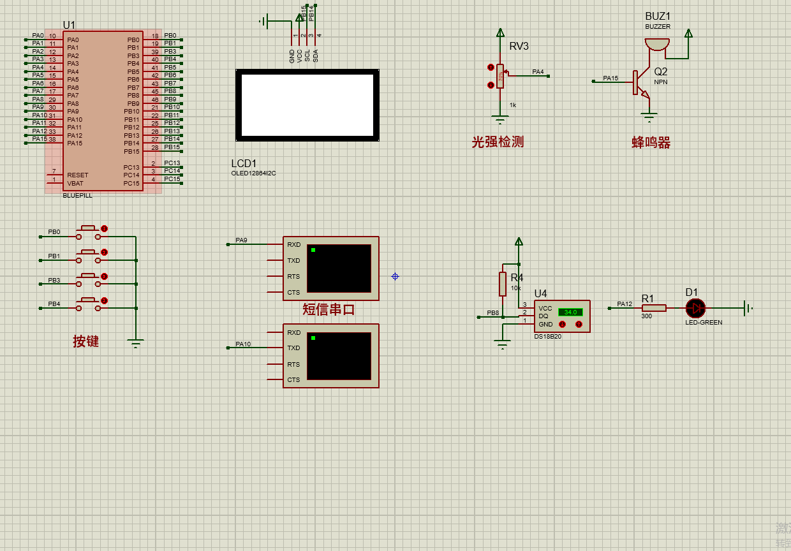The width and height of the screenshot is (791, 551).
Task: Select the BUZ1 buzzer symbol
Action: 658,45
